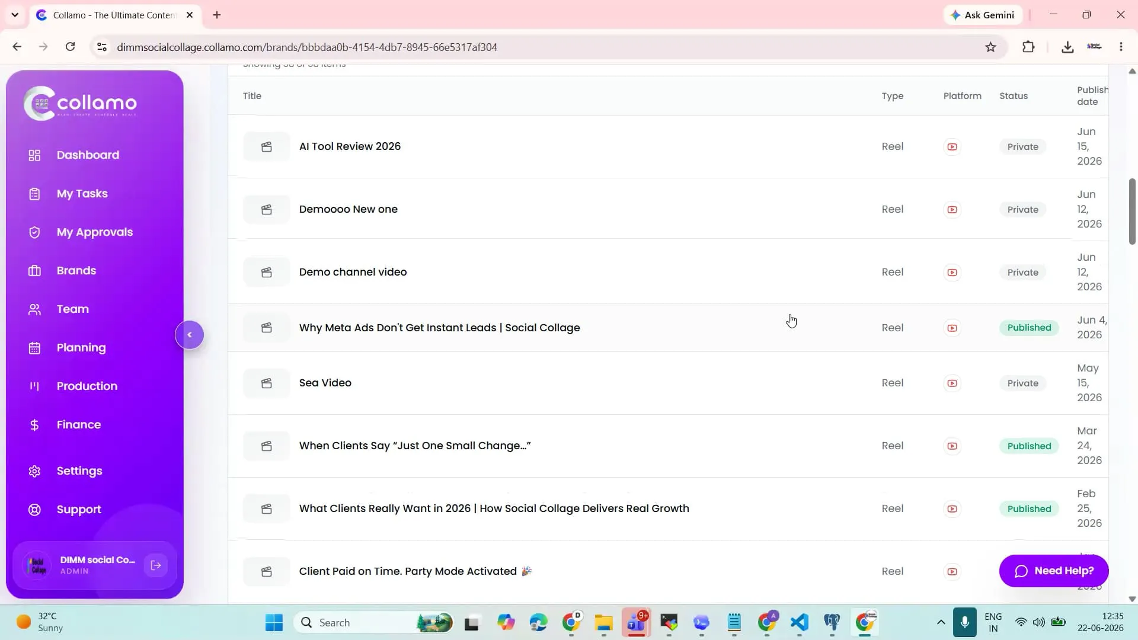This screenshot has height=640, width=1138.
Task: Open the Chrome Downloads icon
Action: pyautogui.click(x=1067, y=47)
